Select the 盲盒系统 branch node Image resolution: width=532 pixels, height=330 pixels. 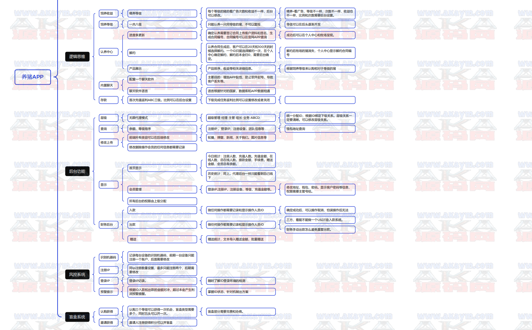tap(77, 317)
